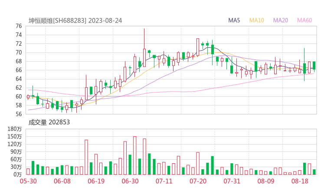The height and width of the screenshot is (191, 321).
Task: Click the MA20 legend label
Action: coord(281,20)
